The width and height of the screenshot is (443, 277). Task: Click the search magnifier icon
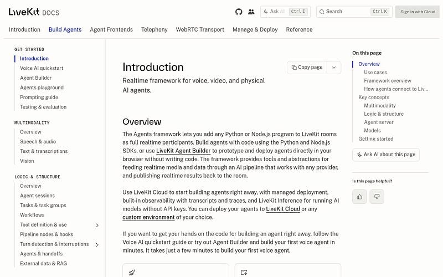322,12
